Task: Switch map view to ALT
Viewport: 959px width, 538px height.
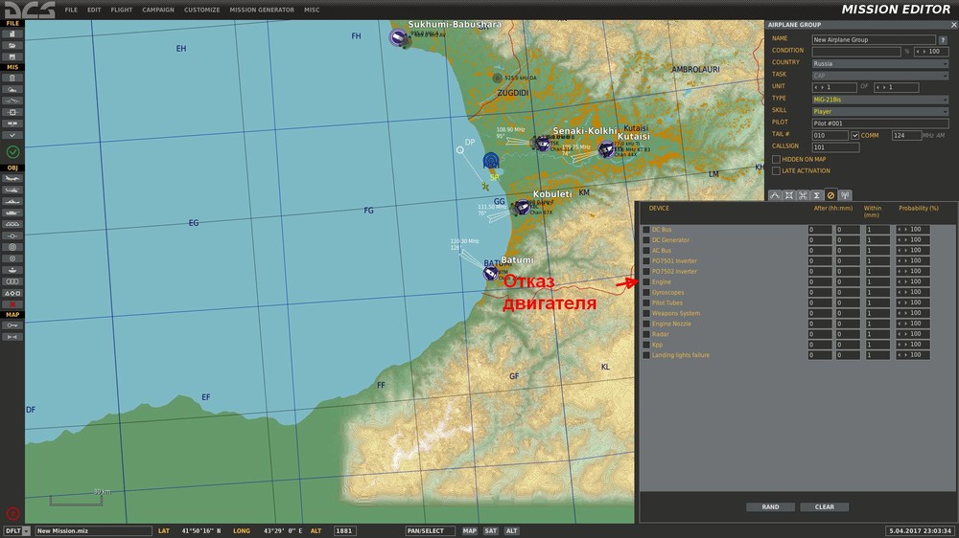Action: pyautogui.click(x=511, y=530)
